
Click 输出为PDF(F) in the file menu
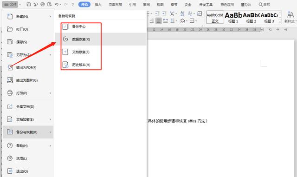pos(28,67)
